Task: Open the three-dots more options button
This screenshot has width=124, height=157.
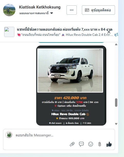Action: (x=72, y=10)
